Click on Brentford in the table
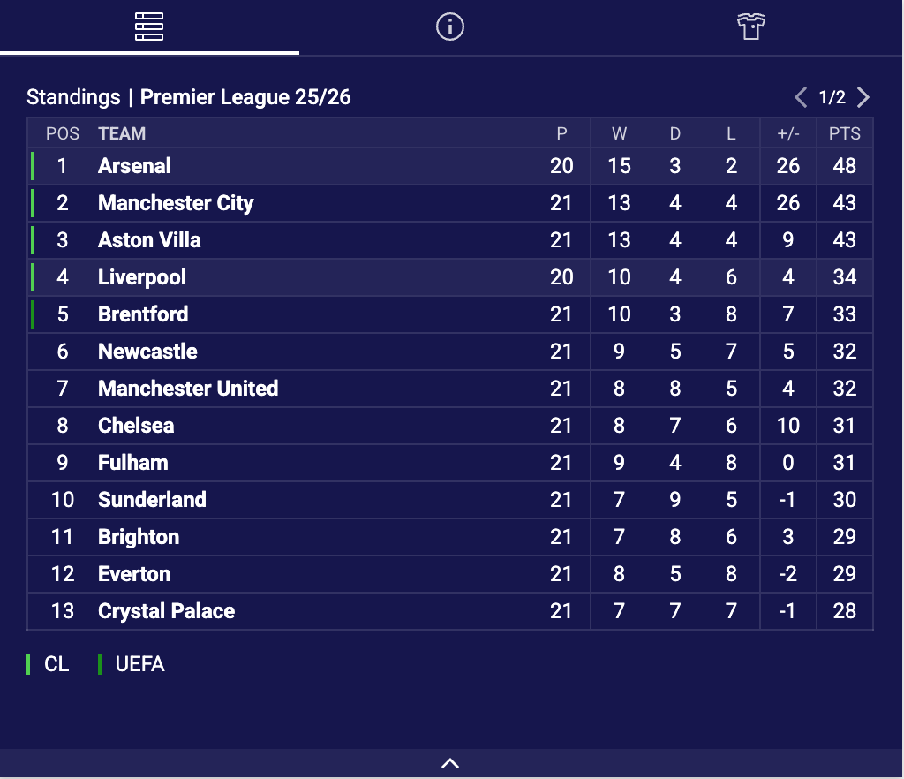This screenshot has width=904, height=779. point(143,314)
